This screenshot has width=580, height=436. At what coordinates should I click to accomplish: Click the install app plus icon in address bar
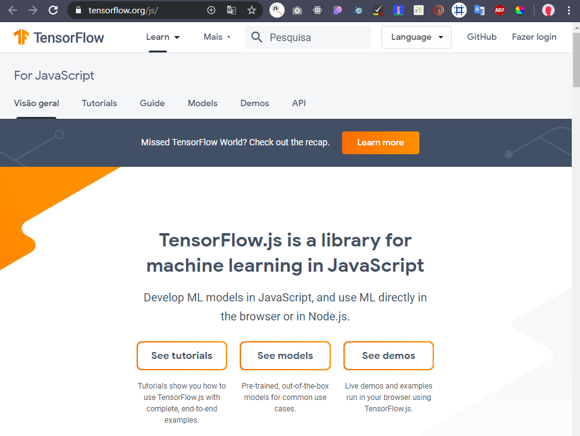pos(211,10)
